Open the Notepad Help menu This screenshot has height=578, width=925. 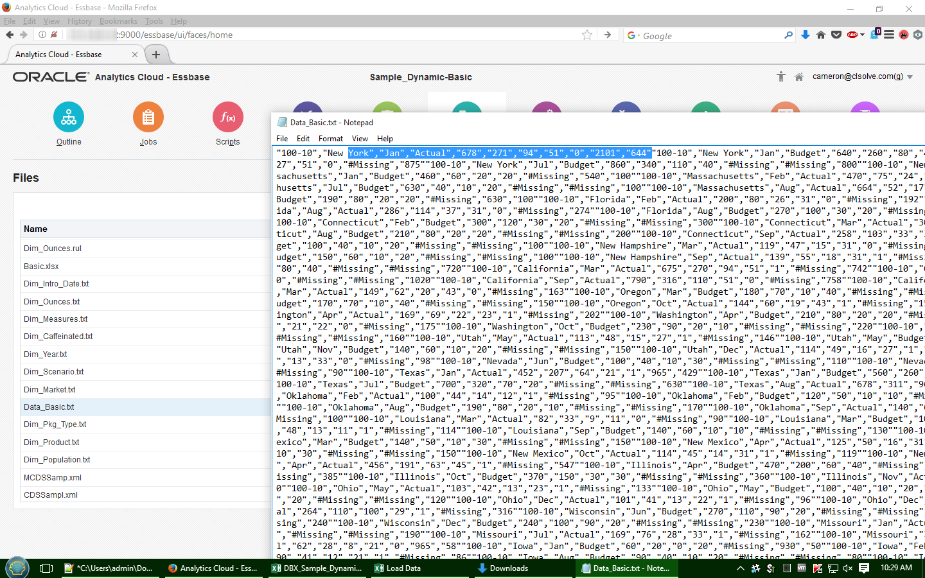(x=385, y=139)
